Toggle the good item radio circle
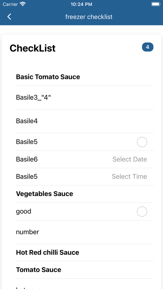The height and width of the screenshot is (289, 163). [x=142, y=211]
